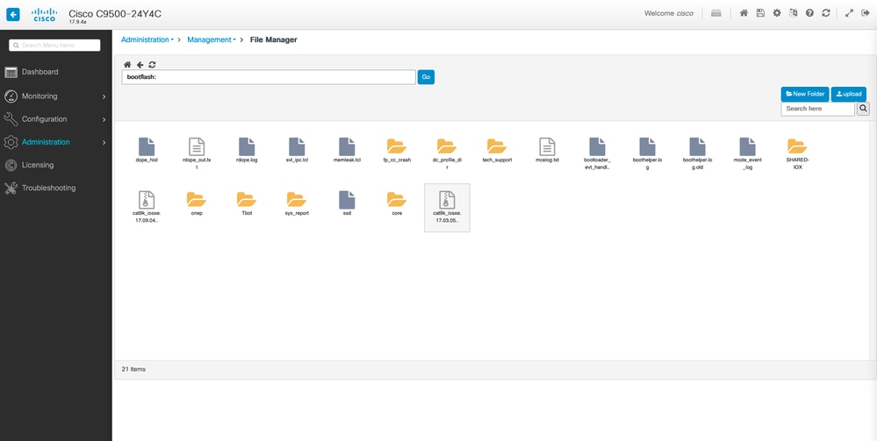
Task: Expand the Configuration chevron arrow
Action: tap(104, 119)
